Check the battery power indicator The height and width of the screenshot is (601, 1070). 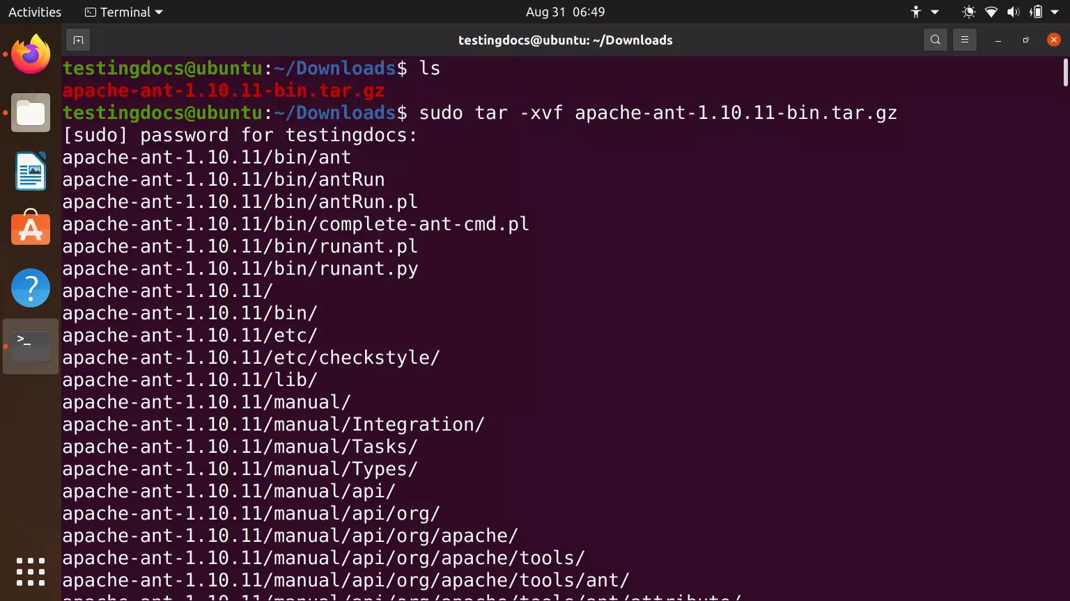pos(1037,12)
